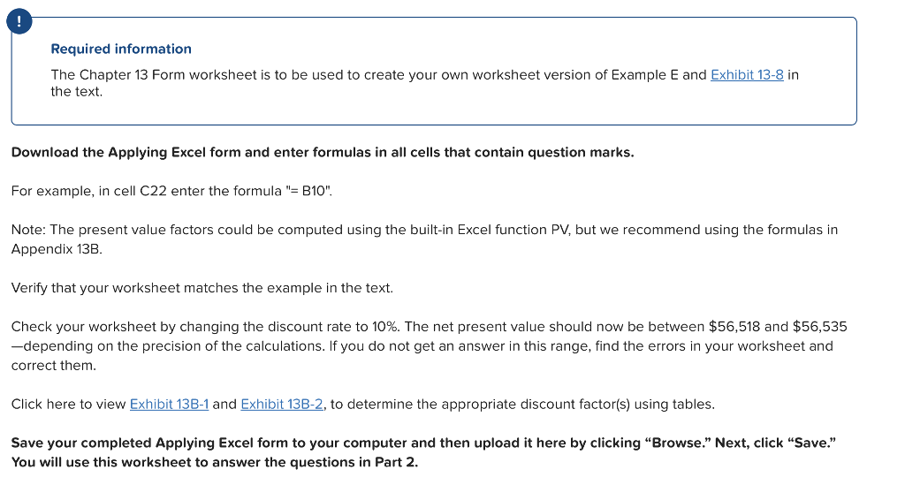Open the Exhibit 13B-2 link
This screenshot has width=905, height=500.
(282, 405)
